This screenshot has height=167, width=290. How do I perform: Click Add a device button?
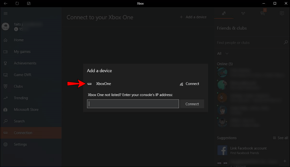[x=193, y=17]
